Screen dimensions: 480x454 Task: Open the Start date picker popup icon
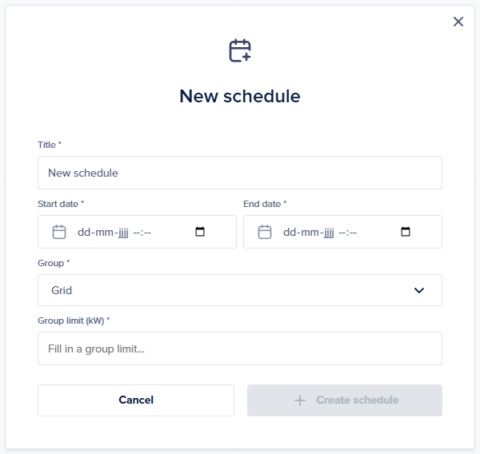(x=200, y=232)
